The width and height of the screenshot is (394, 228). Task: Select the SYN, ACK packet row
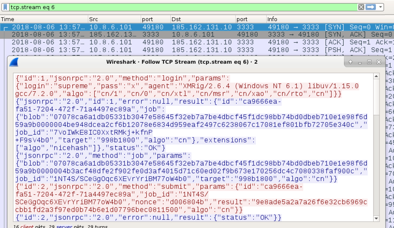(197, 34)
